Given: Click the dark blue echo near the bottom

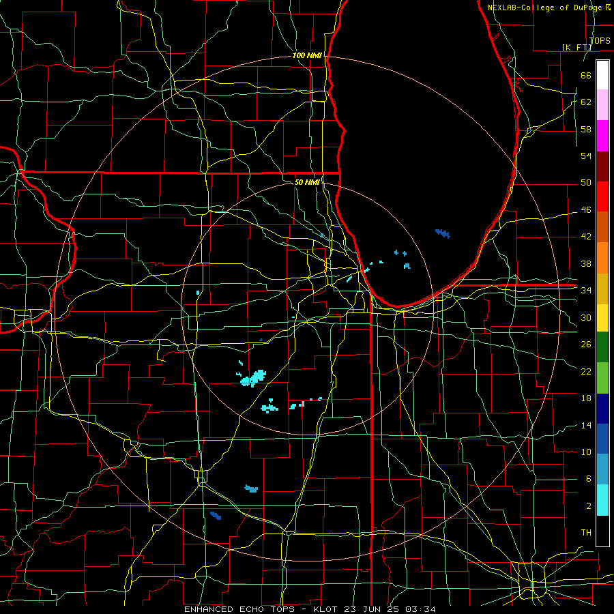Looking at the screenshot, I should click(216, 516).
